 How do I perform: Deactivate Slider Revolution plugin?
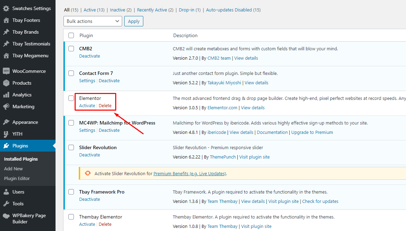click(x=89, y=155)
